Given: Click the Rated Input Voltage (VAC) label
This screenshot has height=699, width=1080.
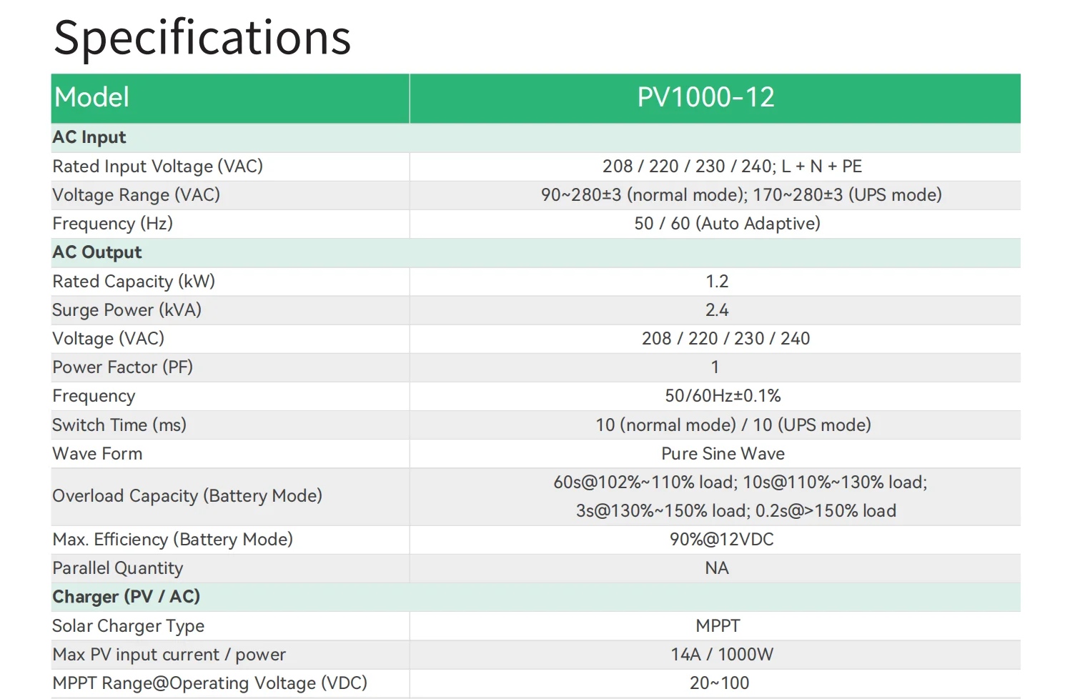Looking at the screenshot, I should pyautogui.click(x=157, y=167).
